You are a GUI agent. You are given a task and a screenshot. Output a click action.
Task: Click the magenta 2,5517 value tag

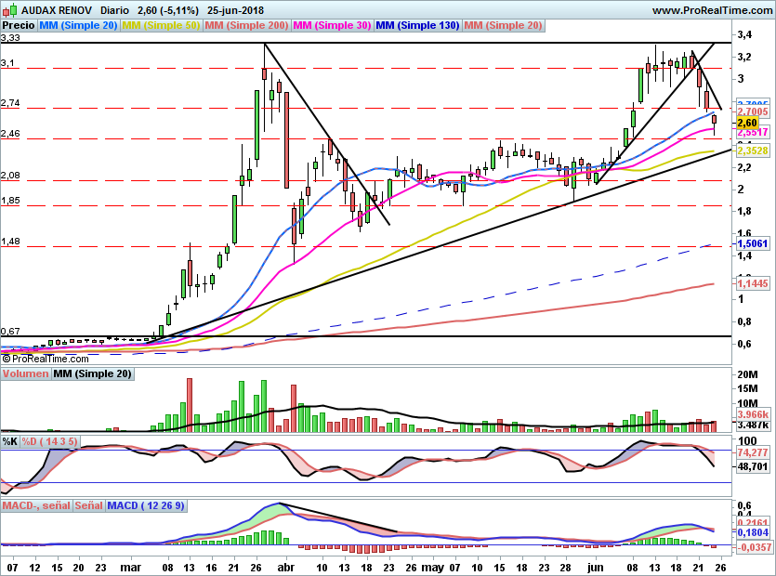coord(753,132)
